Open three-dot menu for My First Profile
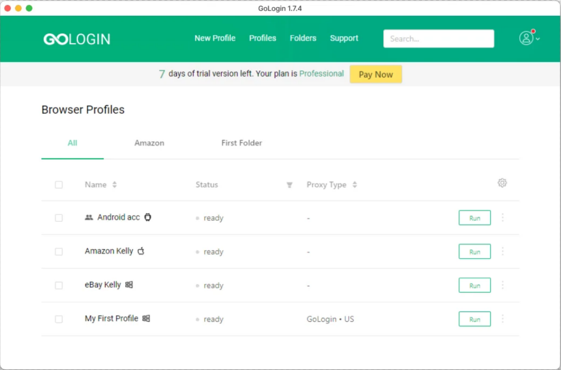The image size is (561, 370). click(x=503, y=319)
